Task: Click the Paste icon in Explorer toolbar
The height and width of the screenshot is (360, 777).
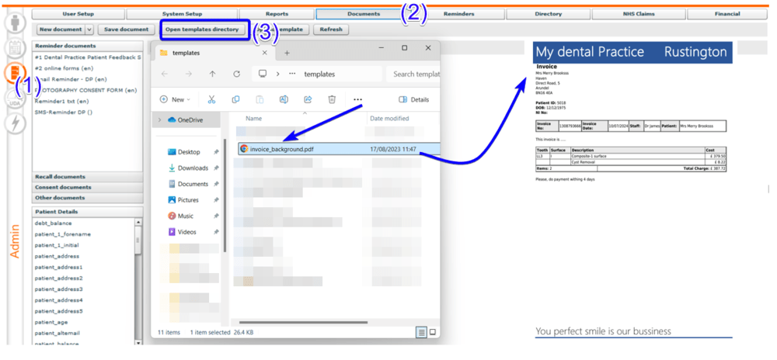Action: click(260, 99)
